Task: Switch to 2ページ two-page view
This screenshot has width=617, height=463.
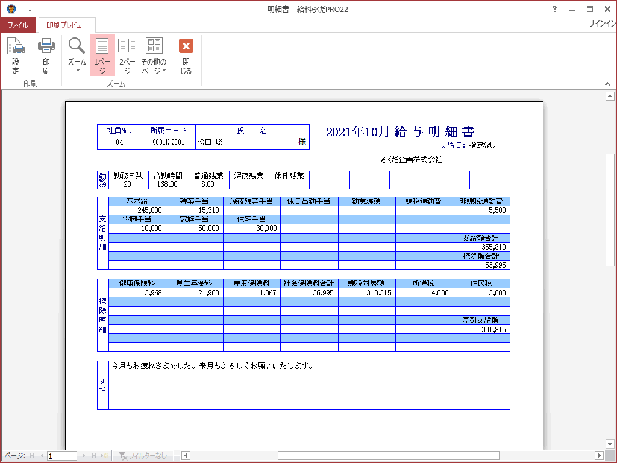Action: (x=127, y=55)
